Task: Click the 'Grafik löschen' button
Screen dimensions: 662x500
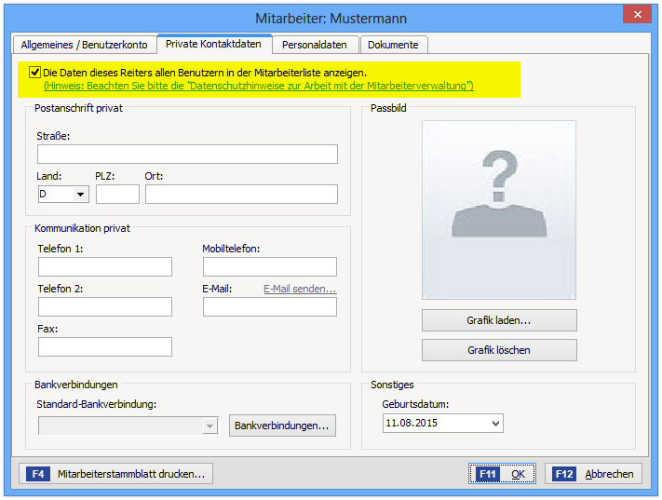Action: (499, 350)
